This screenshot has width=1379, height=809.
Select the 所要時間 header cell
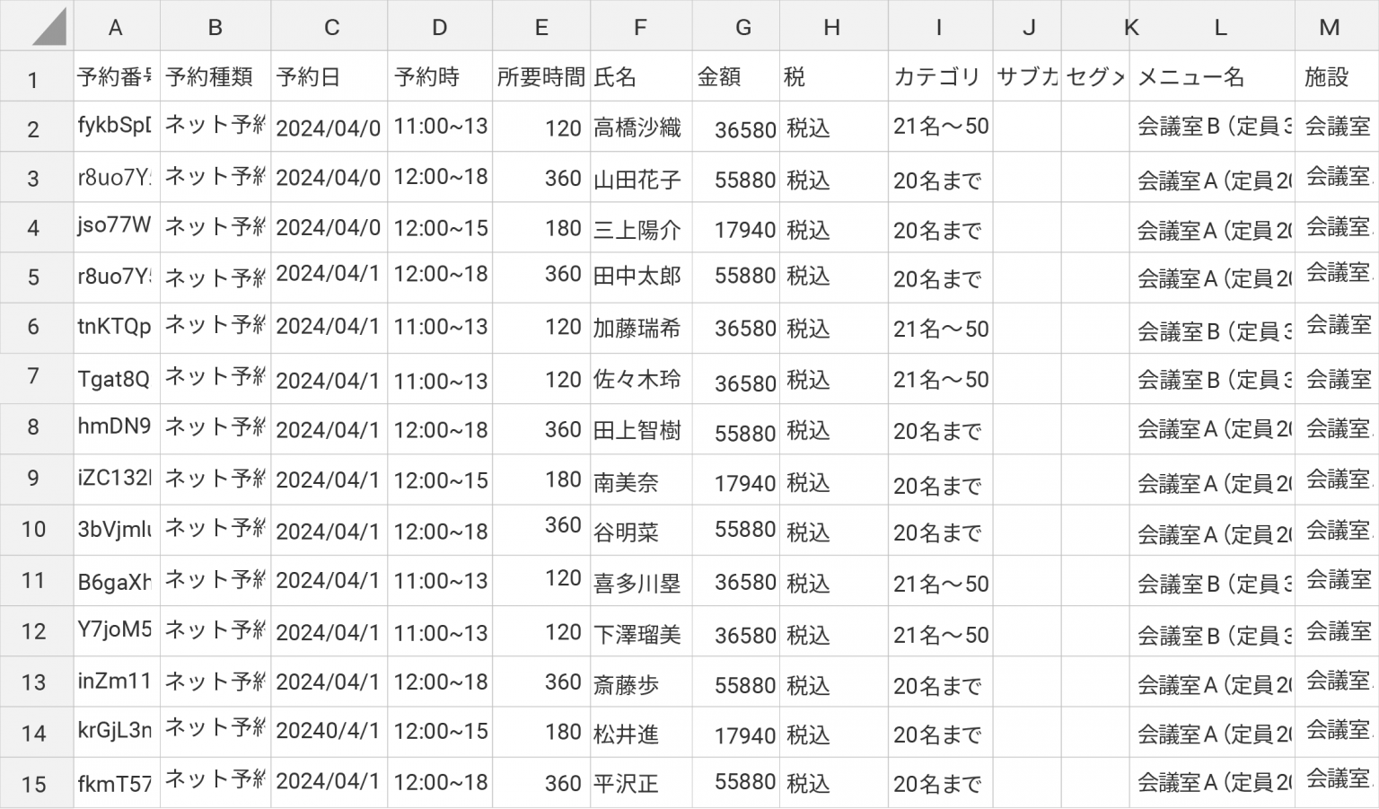click(x=541, y=76)
